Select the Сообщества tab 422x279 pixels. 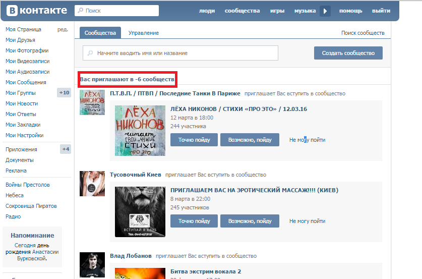pos(100,33)
